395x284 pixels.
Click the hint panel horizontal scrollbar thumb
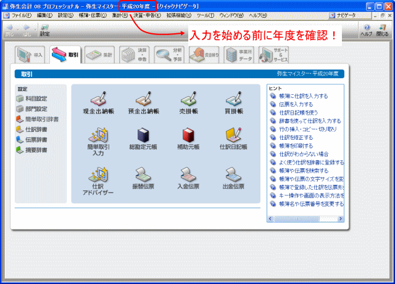[x=296, y=219]
